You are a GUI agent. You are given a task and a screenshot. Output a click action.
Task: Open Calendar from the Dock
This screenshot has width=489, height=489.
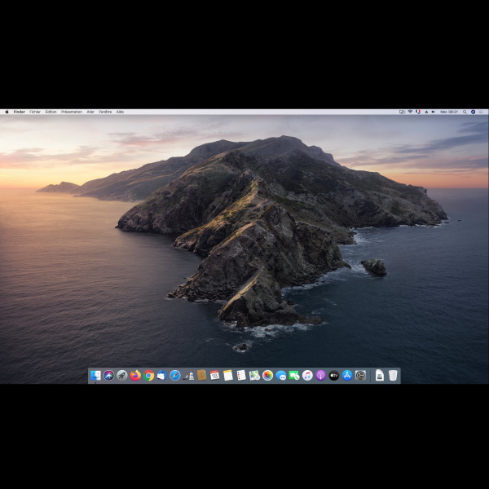pyautogui.click(x=214, y=375)
